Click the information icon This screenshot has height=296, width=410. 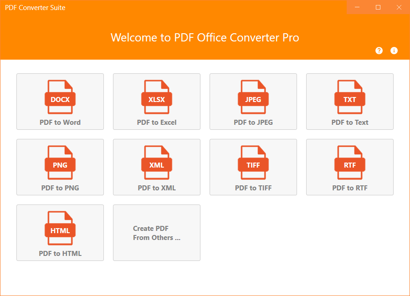[394, 51]
